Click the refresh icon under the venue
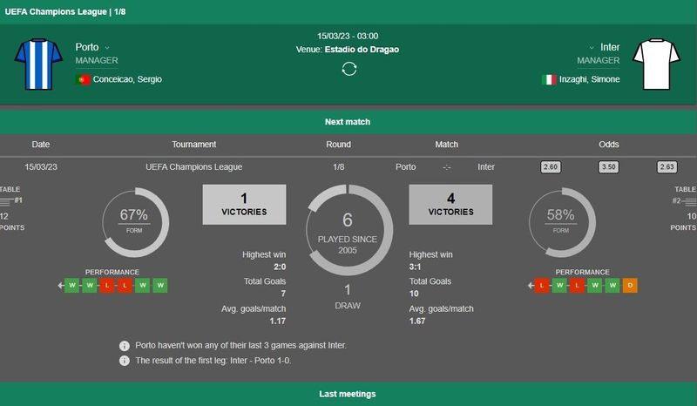The height and width of the screenshot is (406, 697). [x=349, y=69]
